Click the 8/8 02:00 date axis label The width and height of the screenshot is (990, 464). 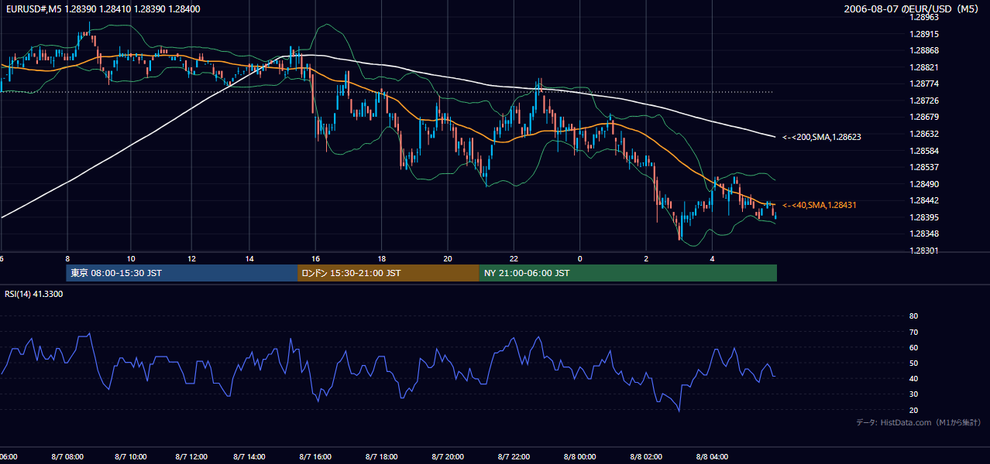click(646, 457)
